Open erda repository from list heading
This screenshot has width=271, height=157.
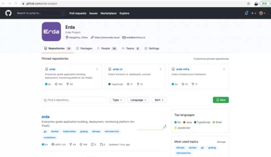pyautogui.click(x=45, y=117)
